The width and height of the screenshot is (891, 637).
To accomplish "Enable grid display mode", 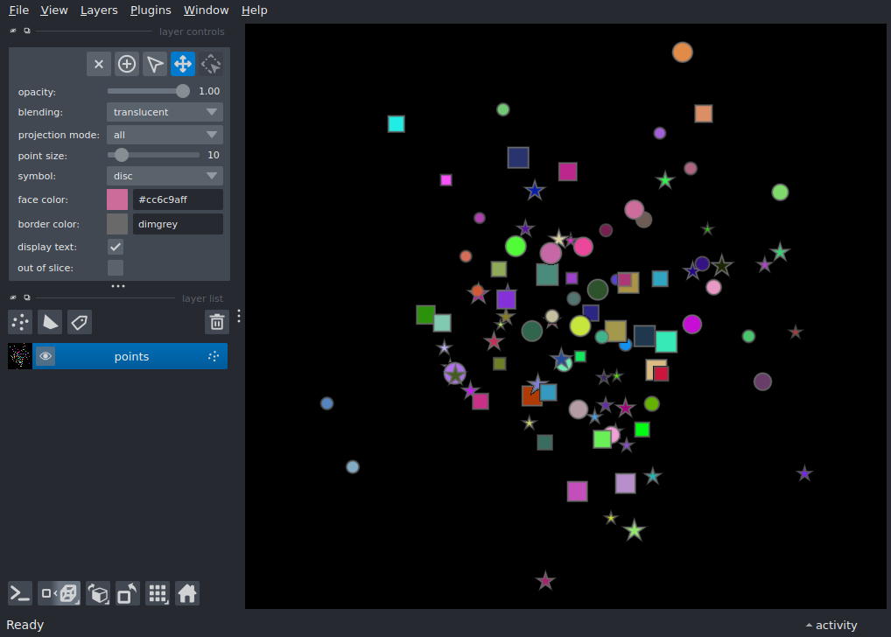I will 158,593.
